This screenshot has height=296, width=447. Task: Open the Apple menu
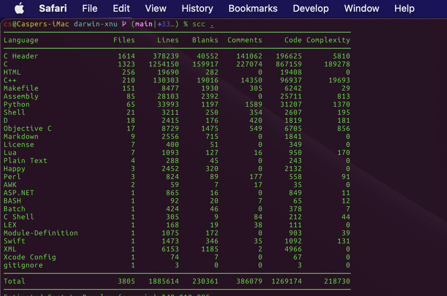pyautogui.click(x=19, y=8)
